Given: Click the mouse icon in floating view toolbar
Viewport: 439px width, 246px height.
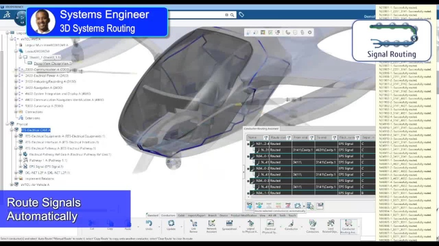Looking at the screenshot, I should pyautogui.click(x=302, y=32).
